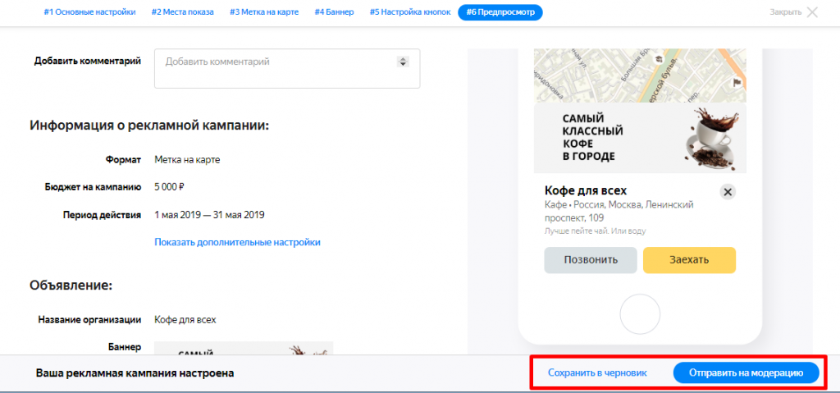Screen dimensions: 840x393
Task: Dismiss the Кофе для всех card in preview
Action: pyautogui.click(x=728, y=192)
